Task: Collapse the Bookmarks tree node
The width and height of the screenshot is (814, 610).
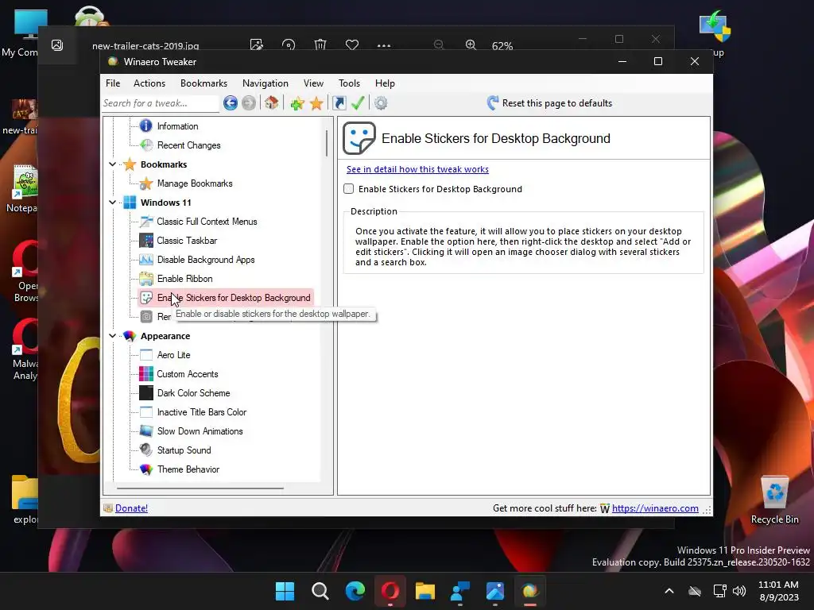Action: 112,164
